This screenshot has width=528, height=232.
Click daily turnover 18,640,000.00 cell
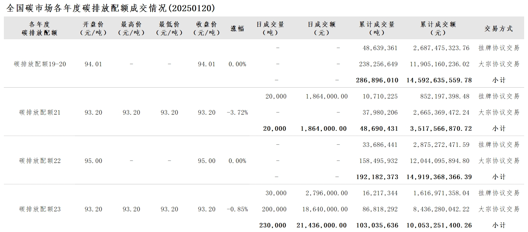click(325, 209)
